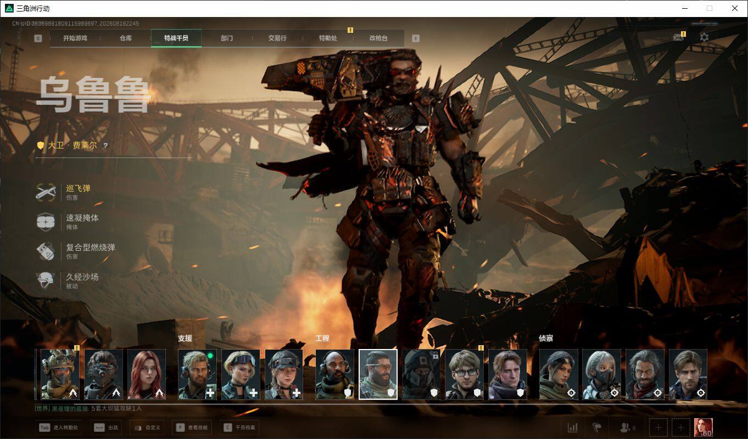This screenshot has height=439, width=748.
Task: Select the 久经沙场 passive skill icon
Action: 46,281
